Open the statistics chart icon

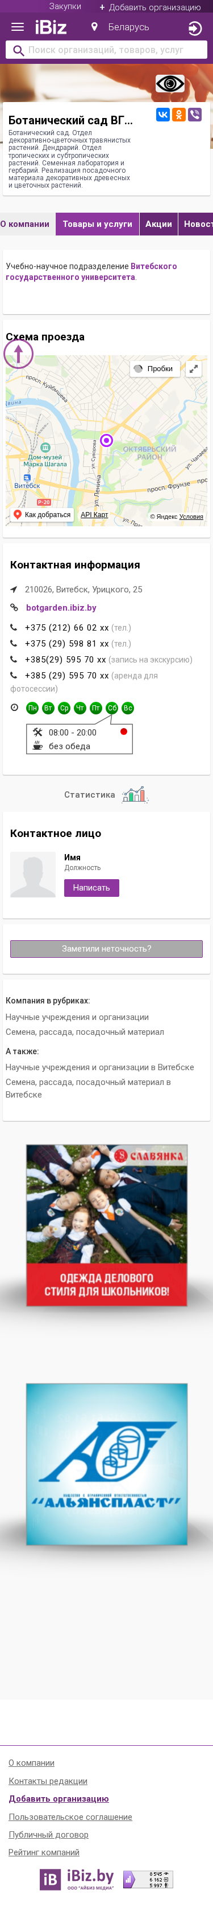pyautogui.click(x=135, y=795)
